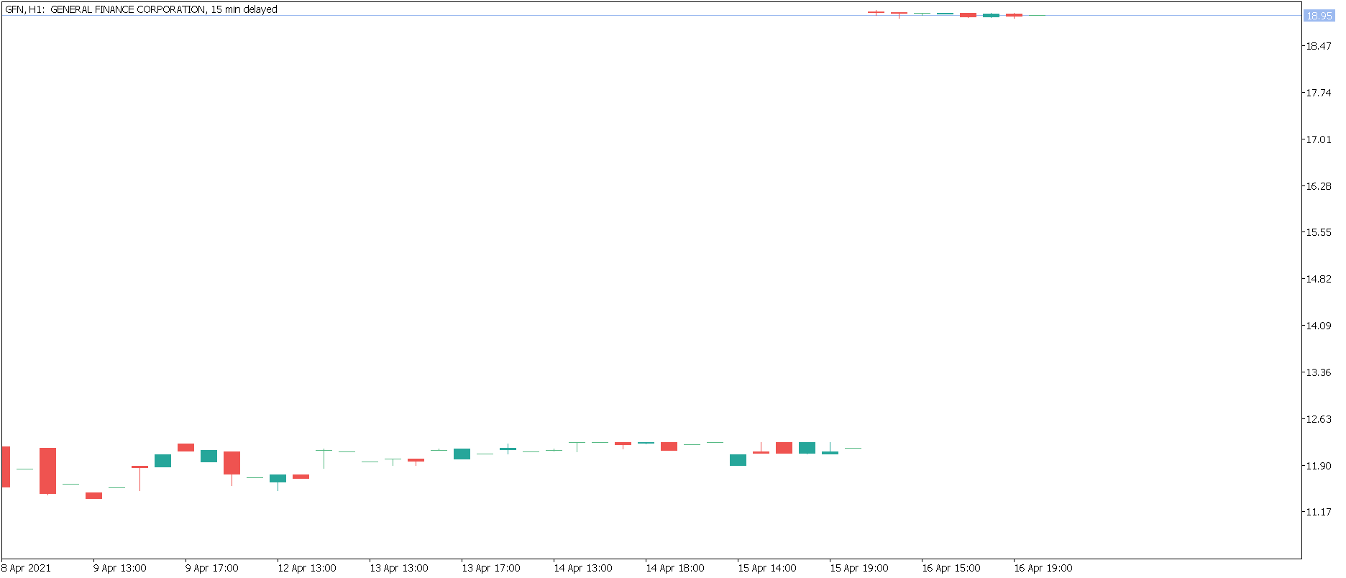Select the 16 Apr 19:00 time label
This screenshot has width=1346, height=578.
[x=1043, y=568]
